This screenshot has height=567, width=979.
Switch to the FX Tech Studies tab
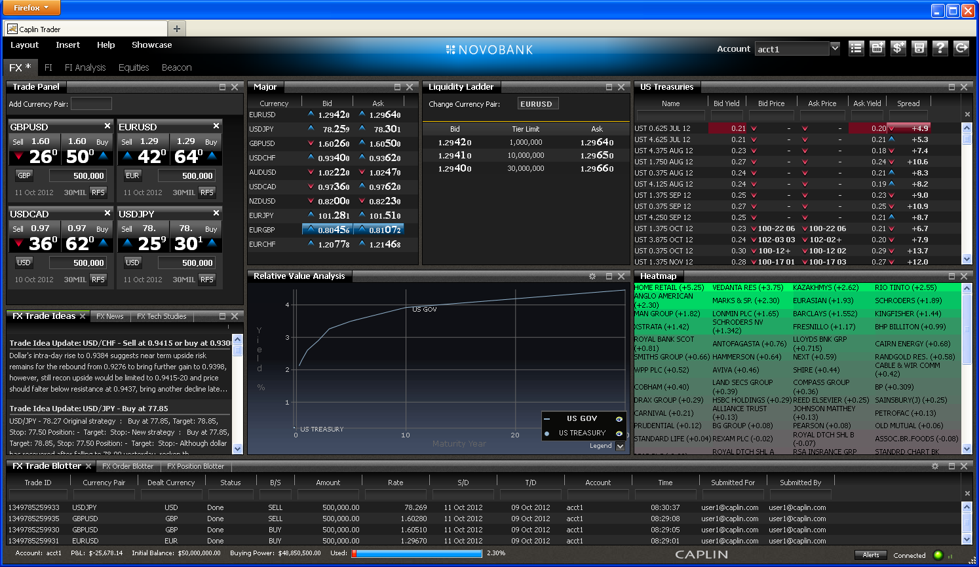tap(161, 316)
